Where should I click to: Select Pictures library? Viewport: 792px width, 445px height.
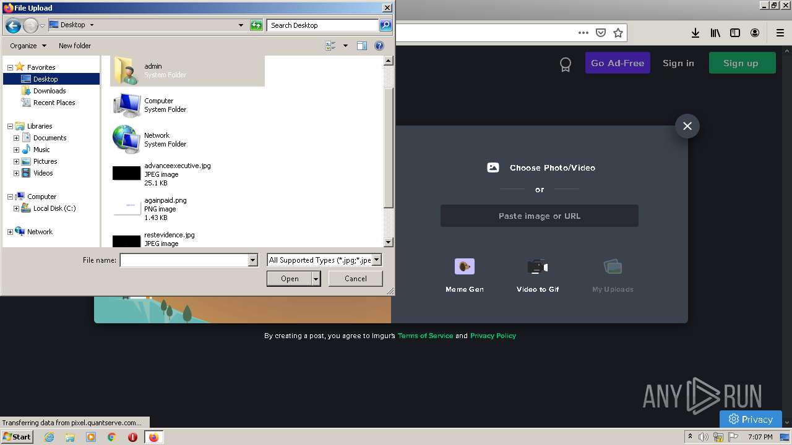(x=45, y=161)
